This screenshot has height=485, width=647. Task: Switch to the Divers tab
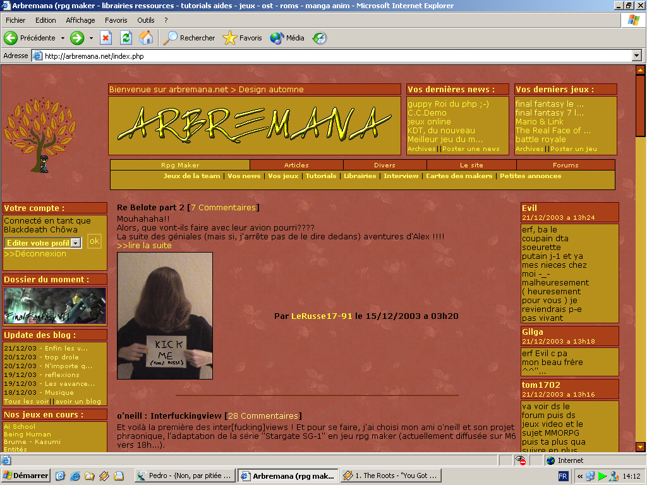pyautogui.click(x=385, y=165)
